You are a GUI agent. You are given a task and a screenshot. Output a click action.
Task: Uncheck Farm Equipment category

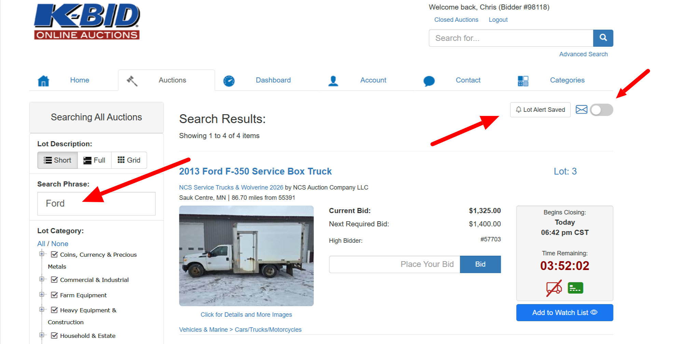click(54, 295)
